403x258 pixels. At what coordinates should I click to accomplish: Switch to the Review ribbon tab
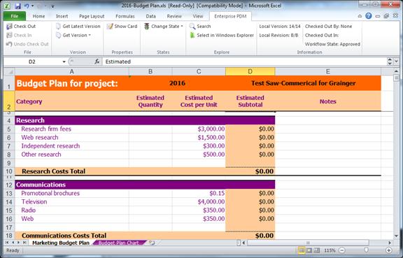tap(174, 16)
